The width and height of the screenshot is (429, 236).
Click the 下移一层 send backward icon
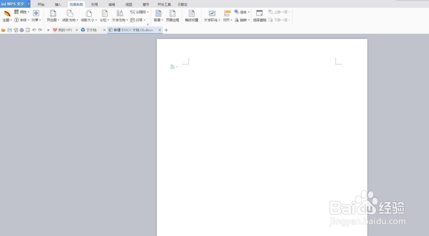point(271,20)
